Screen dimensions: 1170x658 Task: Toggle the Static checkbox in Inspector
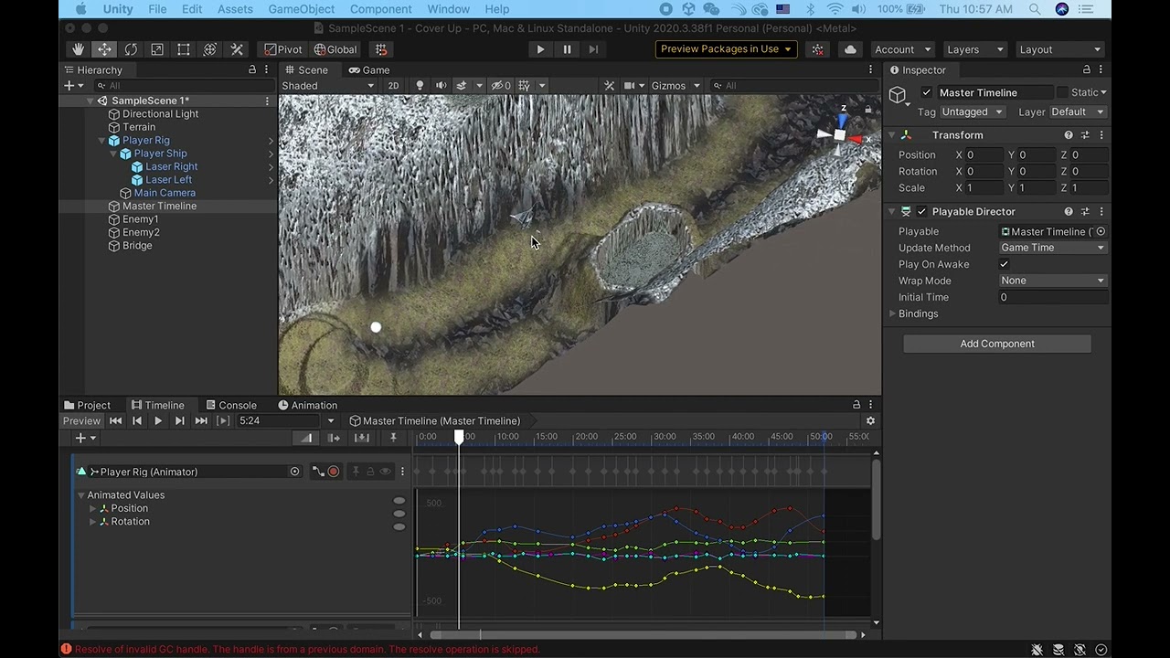click(x=1062, y=92)
